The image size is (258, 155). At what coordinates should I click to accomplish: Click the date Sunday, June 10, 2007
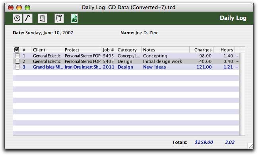point(49,33)
